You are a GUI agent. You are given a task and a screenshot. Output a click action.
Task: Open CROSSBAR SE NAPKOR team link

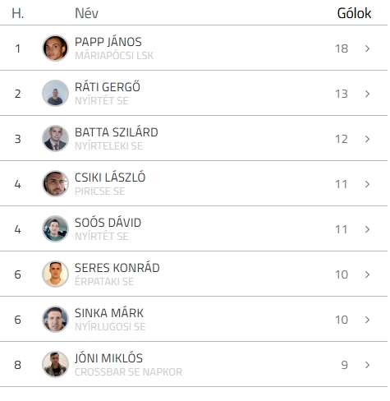[x=128, y=372]
